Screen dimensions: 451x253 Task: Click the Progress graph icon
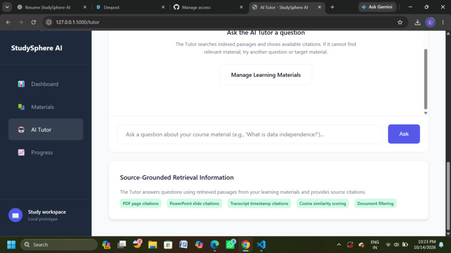tap(21, 152)
